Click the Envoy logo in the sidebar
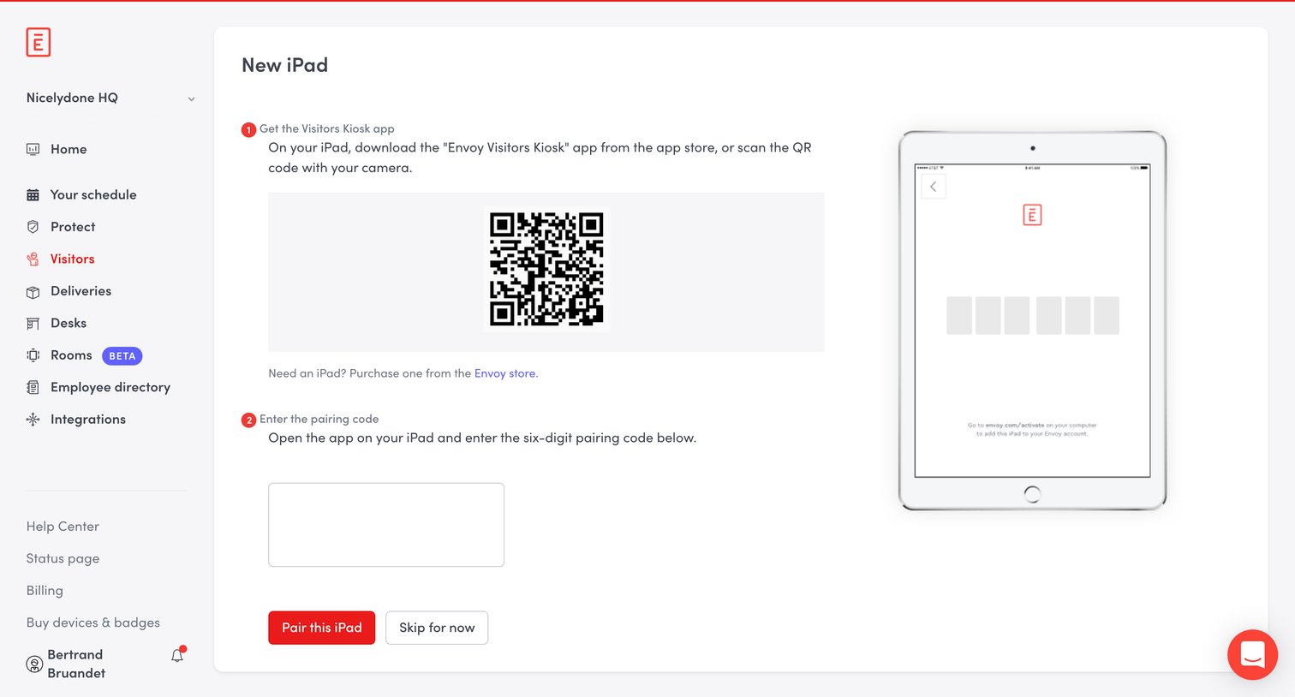 click(x=39, y=42)
